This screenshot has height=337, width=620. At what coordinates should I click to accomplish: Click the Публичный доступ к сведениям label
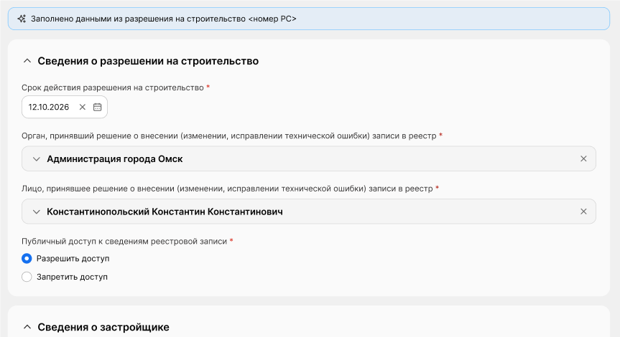[x=124, y=241]
